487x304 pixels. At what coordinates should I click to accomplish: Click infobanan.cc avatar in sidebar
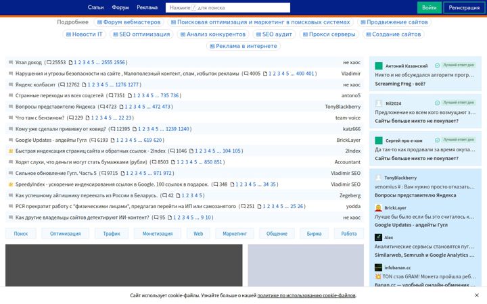[x=378, y=268]
